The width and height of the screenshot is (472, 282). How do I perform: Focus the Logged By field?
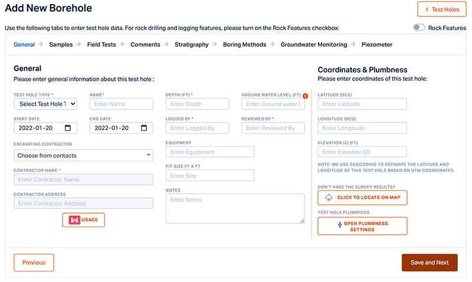(197, 128)
